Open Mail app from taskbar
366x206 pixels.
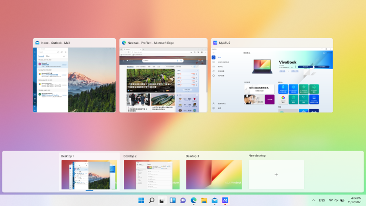(214, 200)
